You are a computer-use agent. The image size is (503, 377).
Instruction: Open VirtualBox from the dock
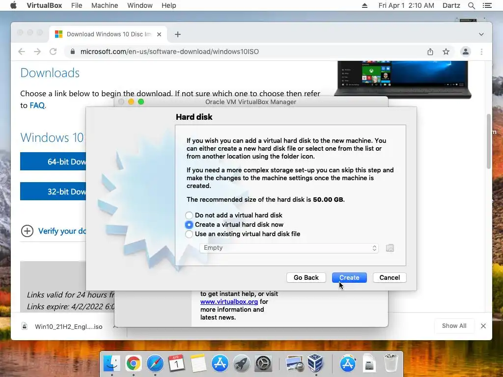[x=315, y=364]
